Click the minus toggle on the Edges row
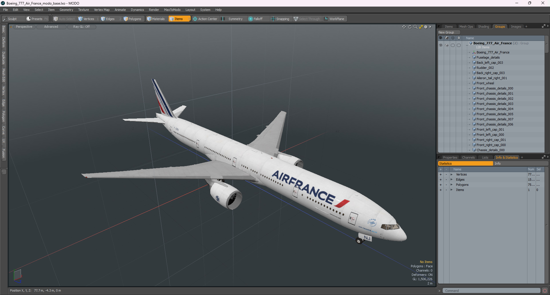 click(446, 180)
